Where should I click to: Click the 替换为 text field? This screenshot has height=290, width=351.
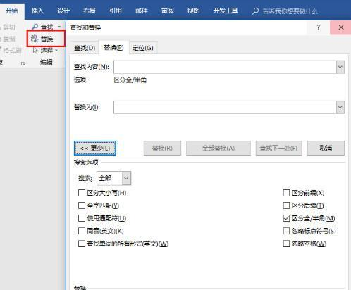(225, 107)
